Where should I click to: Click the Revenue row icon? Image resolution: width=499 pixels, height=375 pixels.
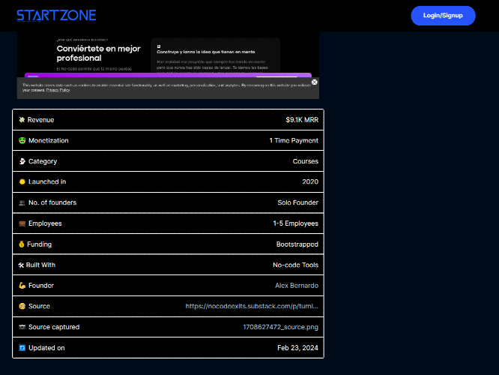pos(22,120)
